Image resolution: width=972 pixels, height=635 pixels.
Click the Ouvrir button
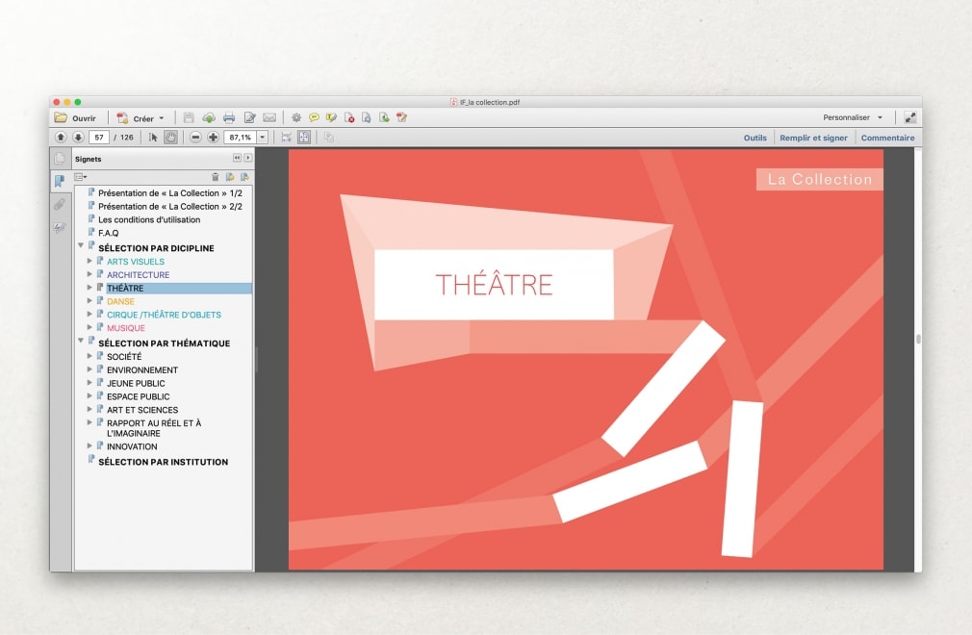click(76, 117)
